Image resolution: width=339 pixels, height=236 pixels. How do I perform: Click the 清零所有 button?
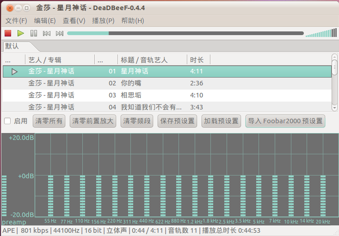tap(49, 121)
